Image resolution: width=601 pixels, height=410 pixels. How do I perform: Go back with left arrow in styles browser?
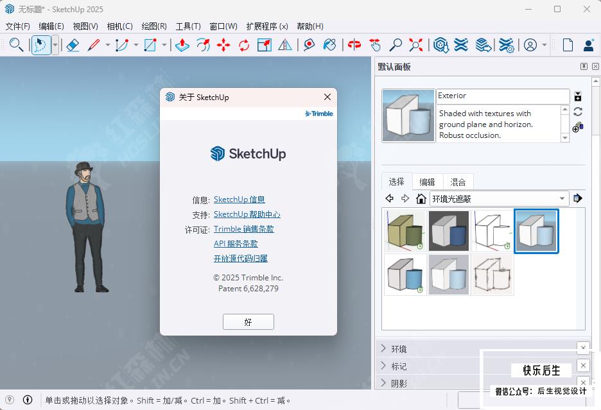tap(389, 198)
